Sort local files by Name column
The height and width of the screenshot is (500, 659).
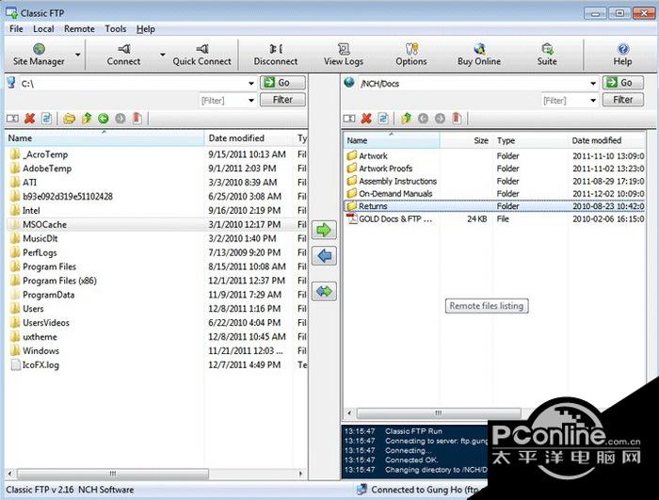coord(105,137)
